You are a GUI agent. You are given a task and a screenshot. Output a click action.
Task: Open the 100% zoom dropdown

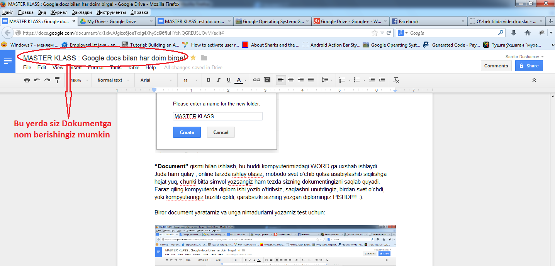(80, 80)
